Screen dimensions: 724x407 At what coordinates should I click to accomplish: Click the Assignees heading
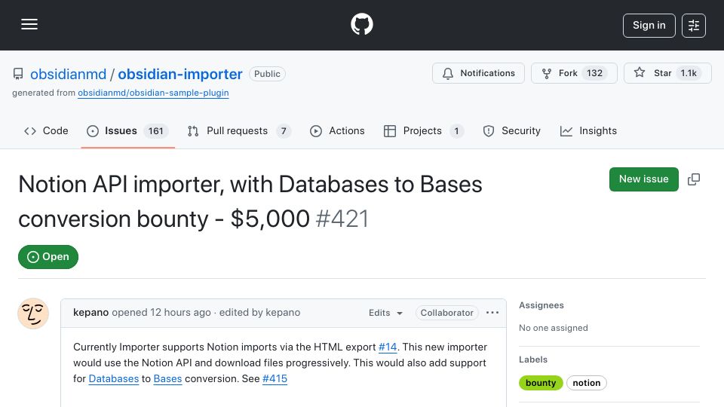pyautogui.click(x=541, y=305)
